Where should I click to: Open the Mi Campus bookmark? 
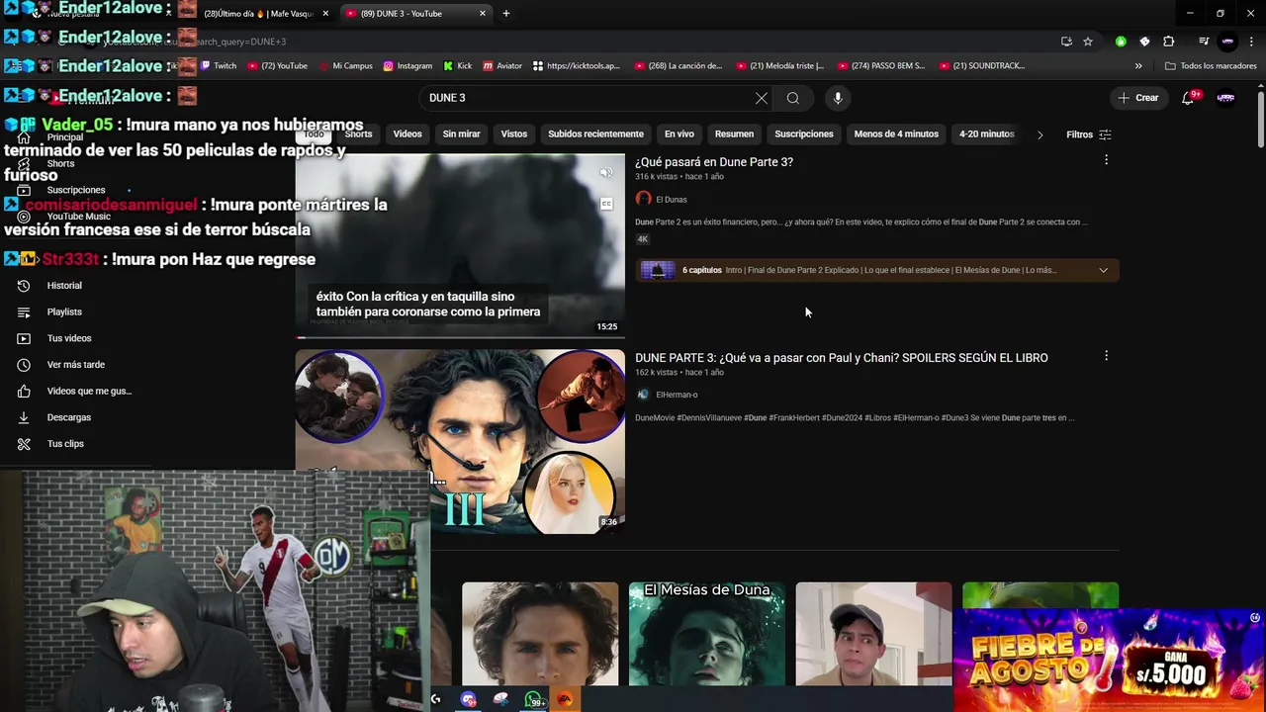(x=345, y=66)
